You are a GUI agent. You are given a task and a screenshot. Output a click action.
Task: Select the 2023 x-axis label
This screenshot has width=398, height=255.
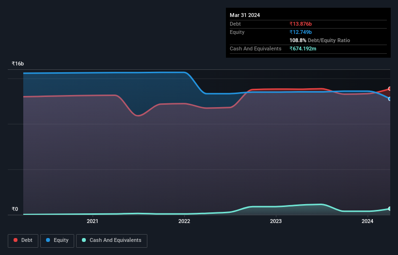[x=276, y=221]
